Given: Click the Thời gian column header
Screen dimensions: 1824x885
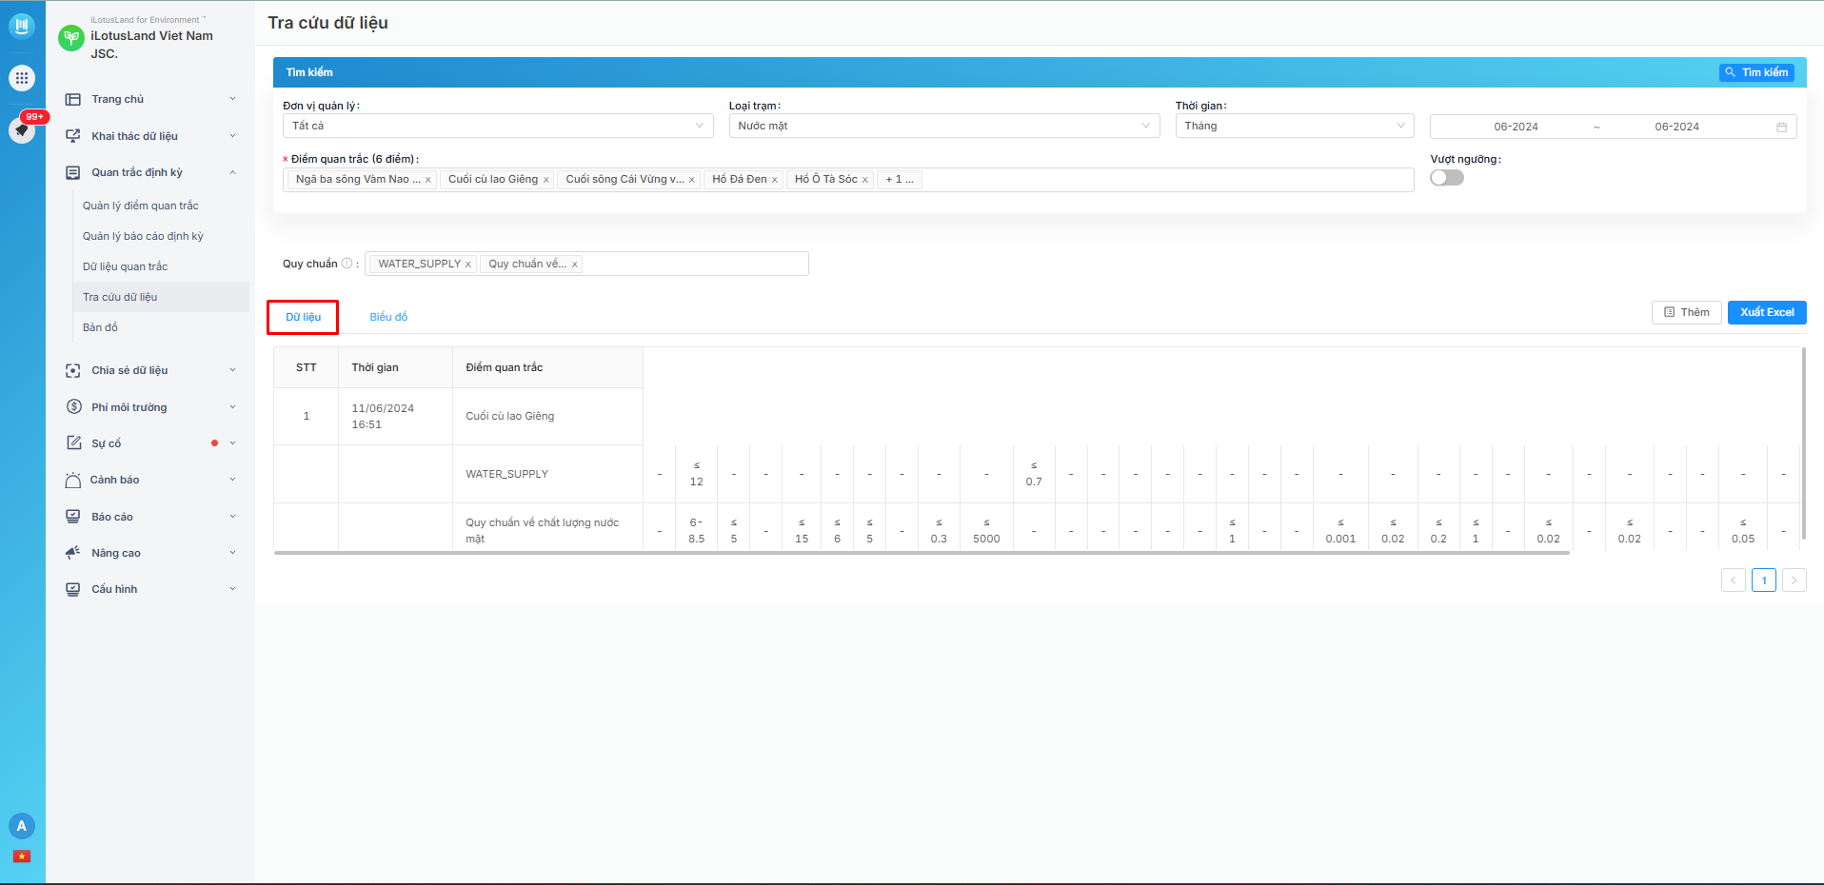Looking at the screenshot, I should (395, 367).
